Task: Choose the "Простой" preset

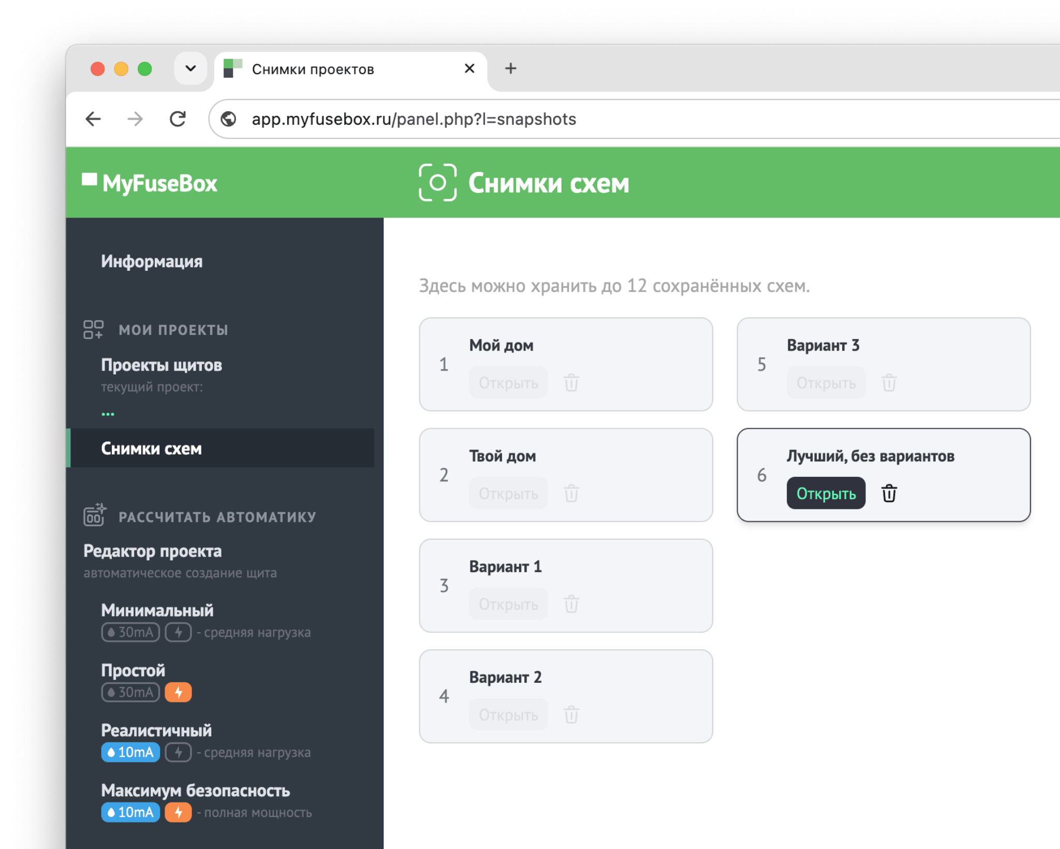Action: [133, 670]
